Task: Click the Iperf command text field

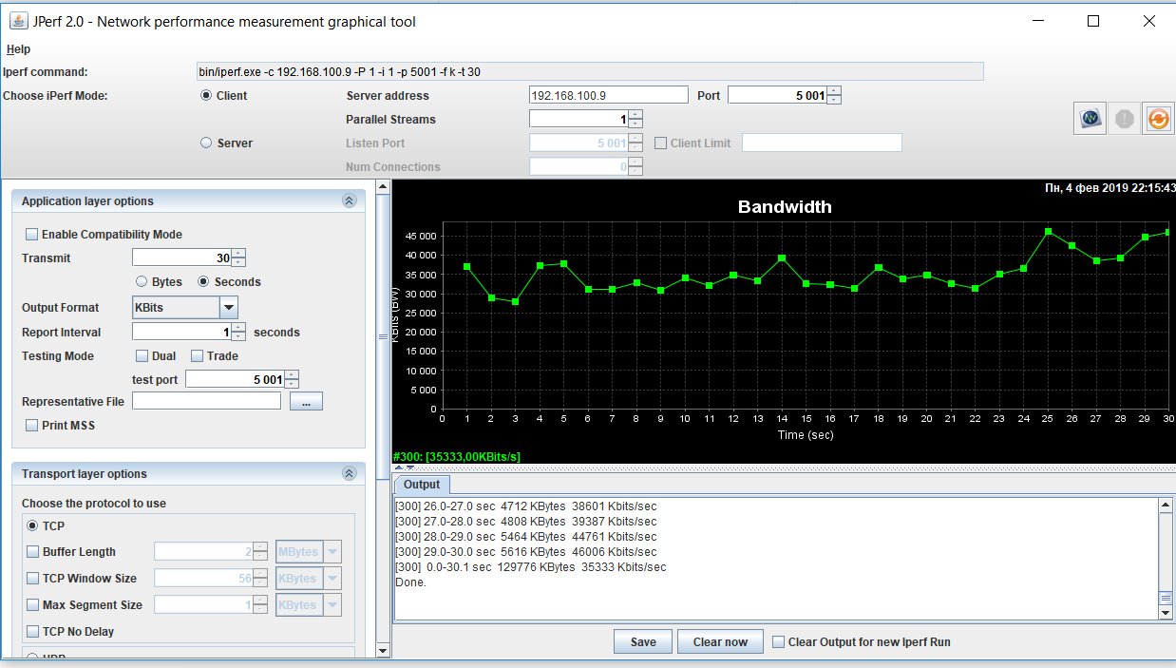Action: click(588, 71)
